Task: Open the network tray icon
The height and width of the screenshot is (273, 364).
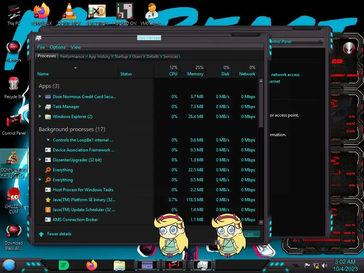Action: [x=316, y=265]
